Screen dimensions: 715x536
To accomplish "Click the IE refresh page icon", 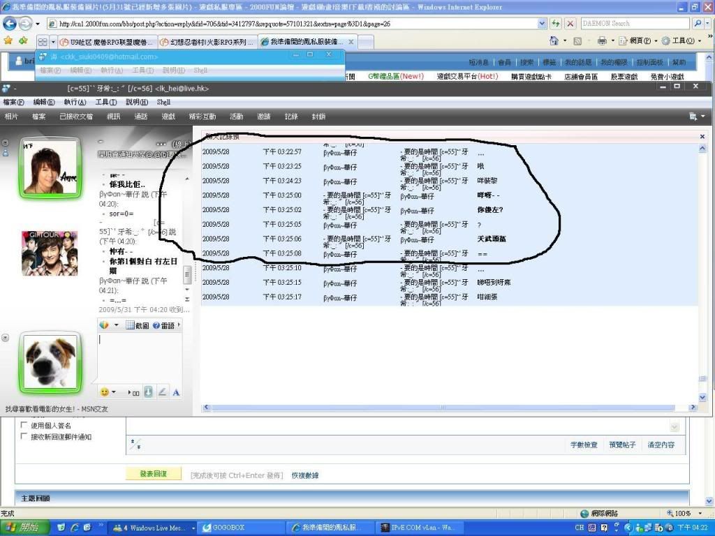I will pos(556,24).
